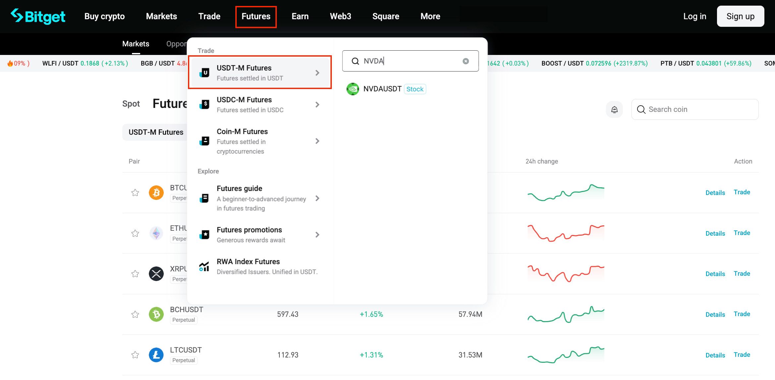This screenshot has height=380, width=775.
Task: Clear the NVDA search text
Action: 466,61
